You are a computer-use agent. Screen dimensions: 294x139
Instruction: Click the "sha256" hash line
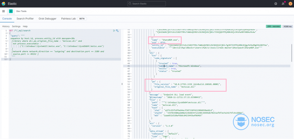coord(199,113)
